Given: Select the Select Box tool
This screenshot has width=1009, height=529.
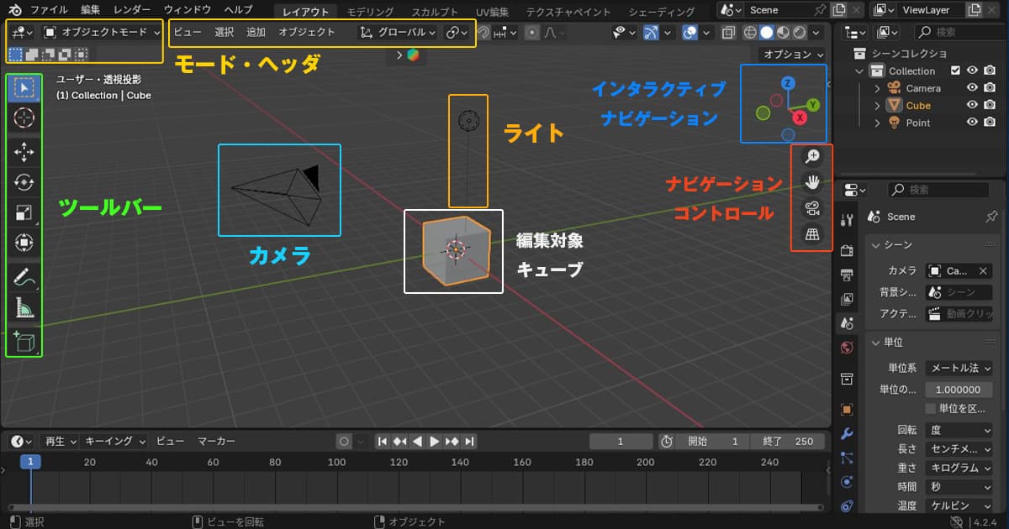Looking at the screenshot, I should pyautogui.click(x=24, y=87).
